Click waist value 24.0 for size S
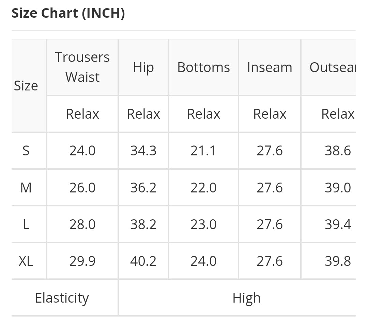This screenshot has width=368, height=323. (x=82, y=150)
